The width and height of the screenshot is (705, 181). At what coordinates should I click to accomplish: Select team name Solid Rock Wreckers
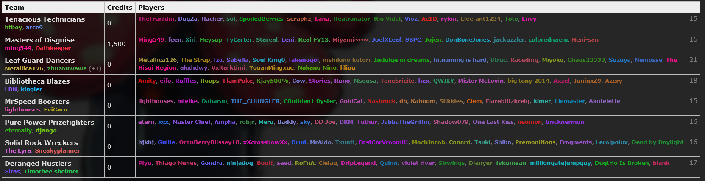(41, 142)
